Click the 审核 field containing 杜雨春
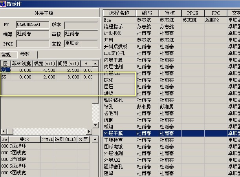 pos(81,34)
